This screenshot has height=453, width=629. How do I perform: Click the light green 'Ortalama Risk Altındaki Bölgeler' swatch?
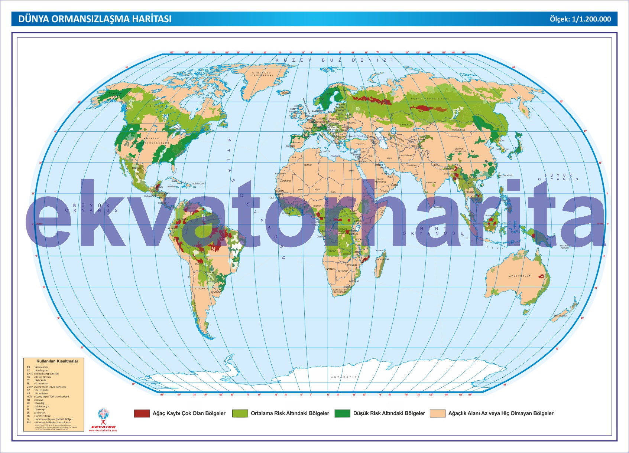[240, 413]
